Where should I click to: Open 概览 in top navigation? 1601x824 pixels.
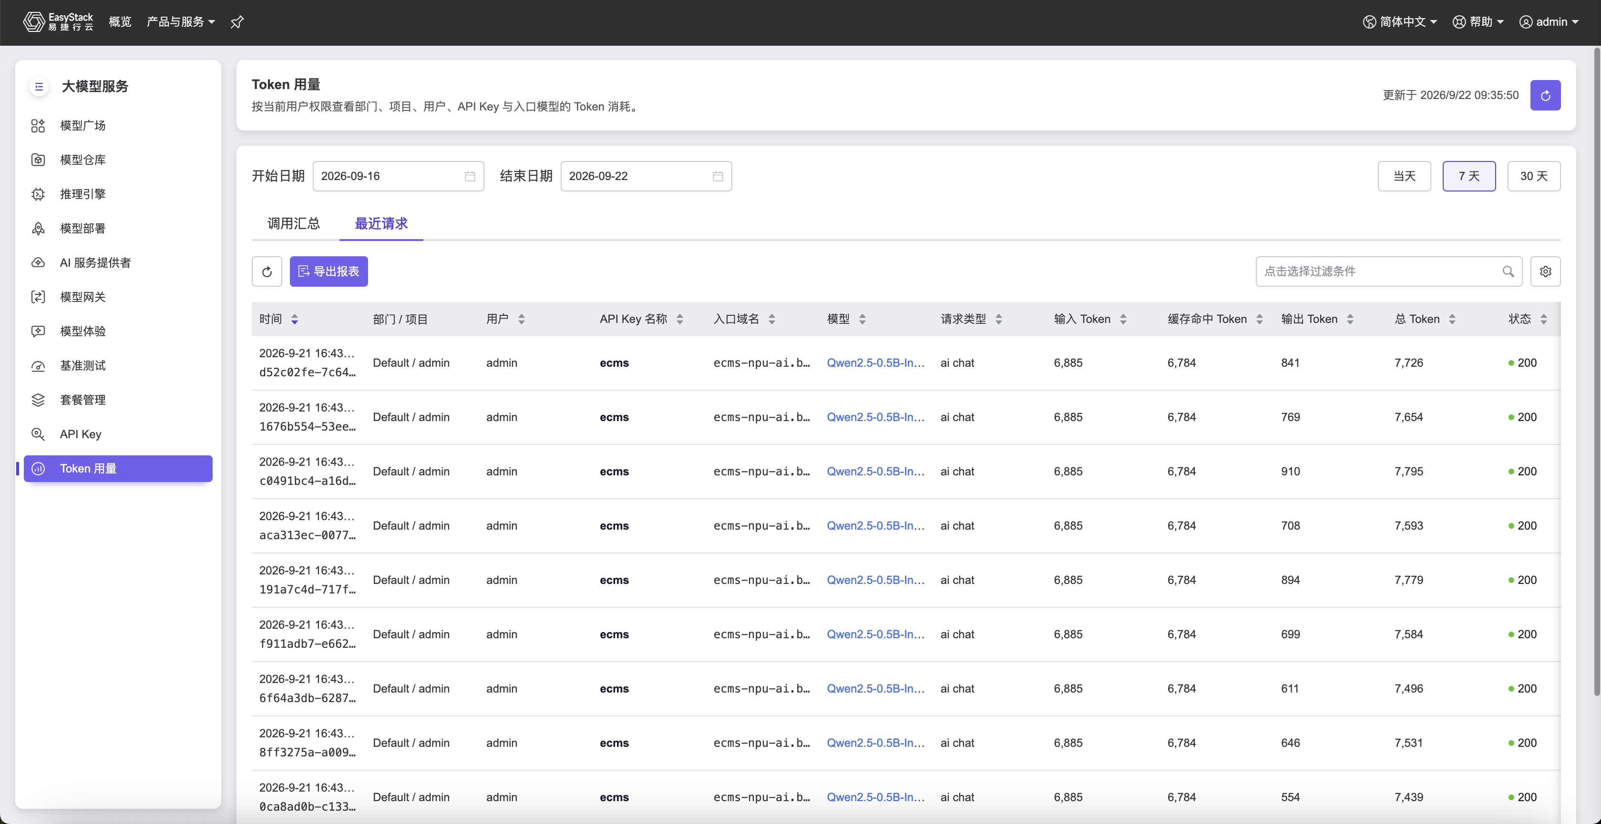pyautogui.click(x=120, y=22)
